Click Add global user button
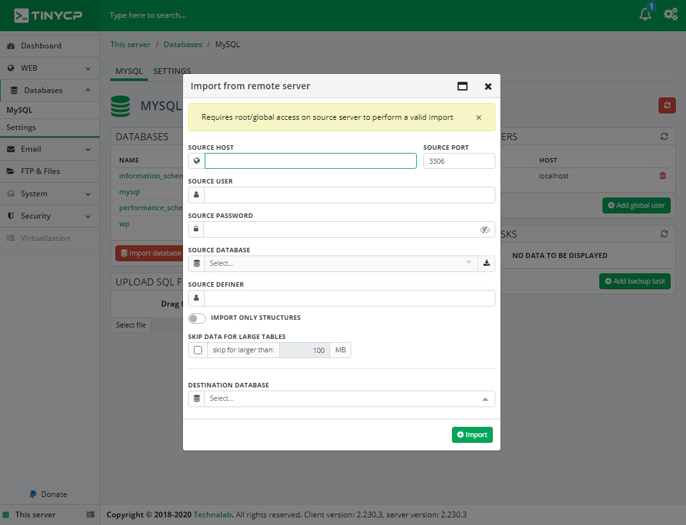Viewport: 686px width, 525px height. [636, 205]
